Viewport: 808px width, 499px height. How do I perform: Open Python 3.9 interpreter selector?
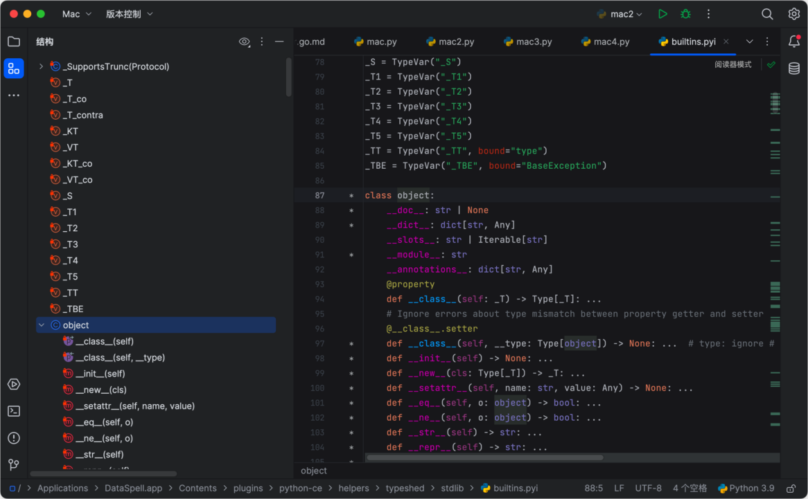[x=746, y=488]
